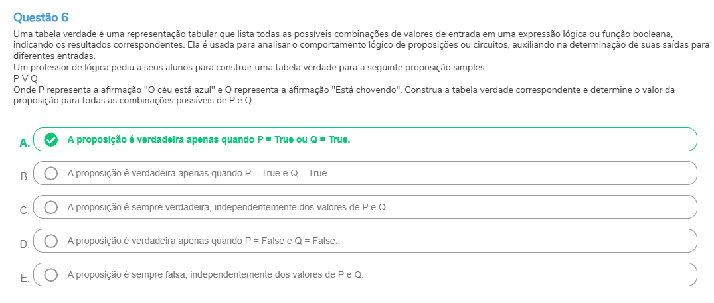Mark the radio button for option D
Image resolution: width=714 pixels, height=303 pixels.
pyautogui.click(x=51, y=241)
